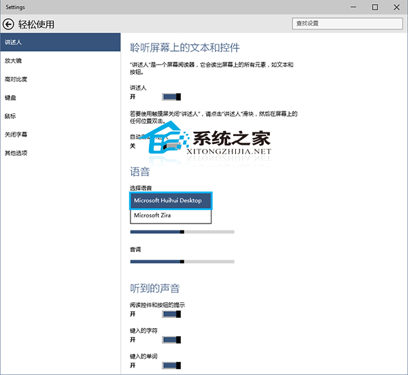This screenshot has width=408, height=375.
Task: Click the 轻松使用 page title
Action: (36, 24)
